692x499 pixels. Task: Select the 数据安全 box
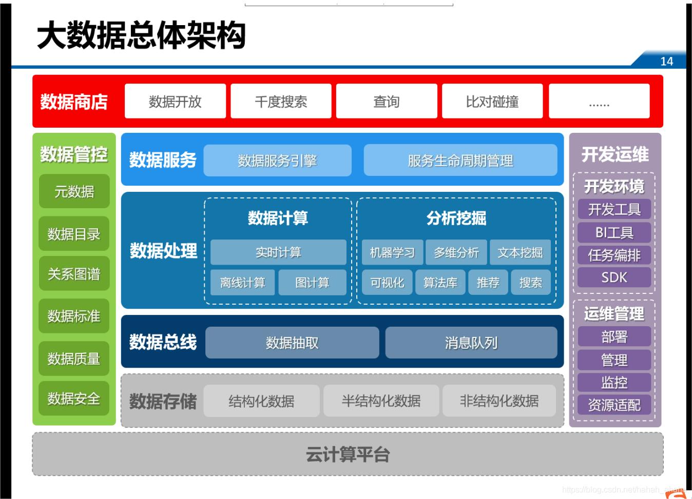coord(74,398)
